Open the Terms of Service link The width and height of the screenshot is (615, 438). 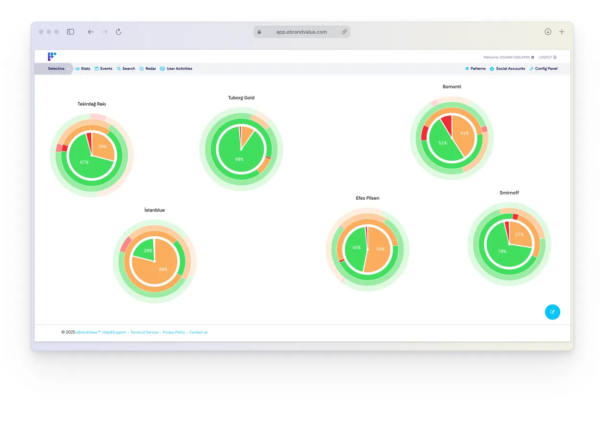coord(144,332)
